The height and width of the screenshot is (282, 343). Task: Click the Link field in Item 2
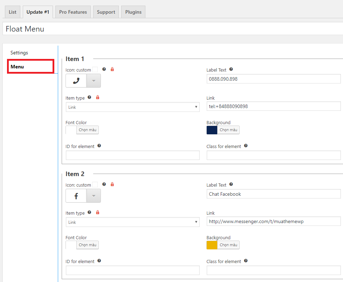(274, 221)
